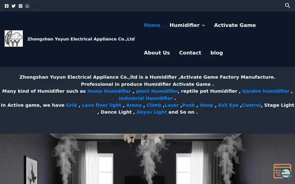Viewport: 295px width, 184px height.
Task: Open the Laser game link
Action: tap(171, 105)
